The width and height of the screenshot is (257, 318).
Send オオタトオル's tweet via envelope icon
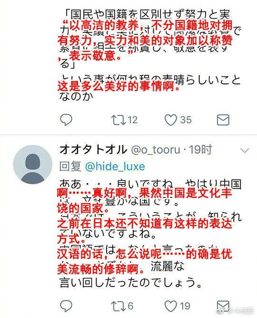click(x=223, y=306)
